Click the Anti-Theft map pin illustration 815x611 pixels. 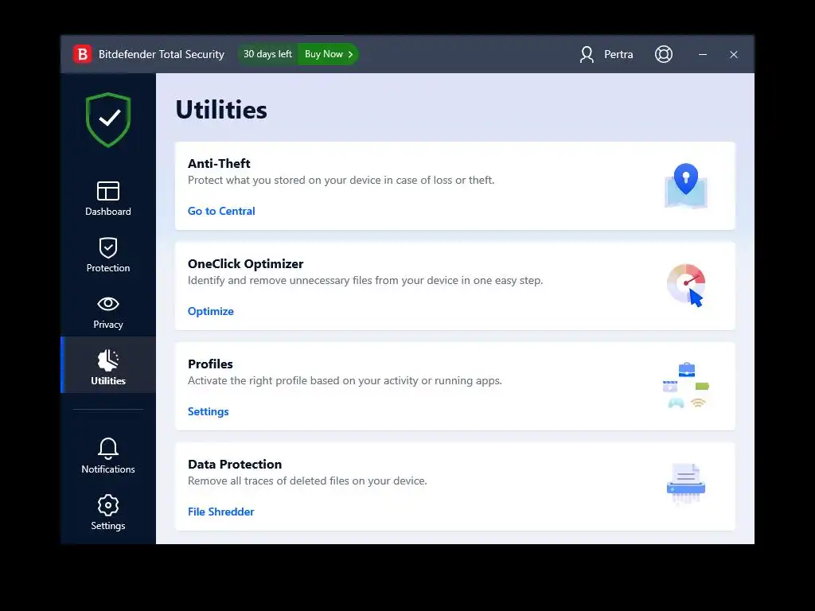(x=686, y=185)
